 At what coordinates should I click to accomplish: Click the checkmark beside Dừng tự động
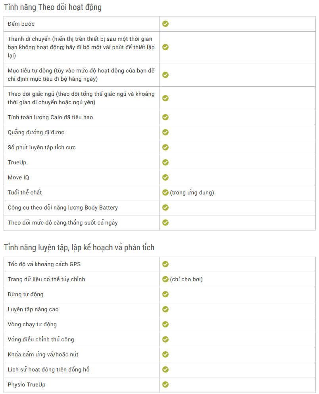click(x=165, y=294)
